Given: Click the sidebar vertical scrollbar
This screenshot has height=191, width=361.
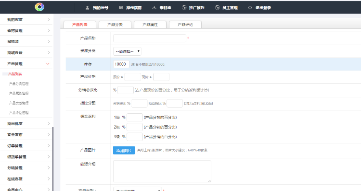Looking at the screenshot, I should 53,159.
